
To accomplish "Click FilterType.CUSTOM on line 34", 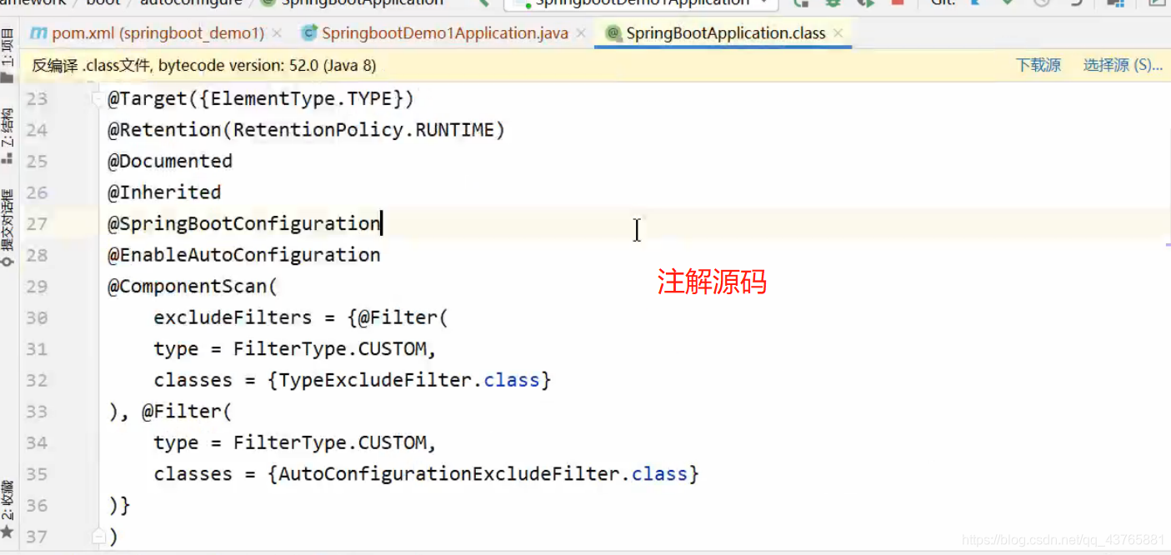I will tap(329, 443).
